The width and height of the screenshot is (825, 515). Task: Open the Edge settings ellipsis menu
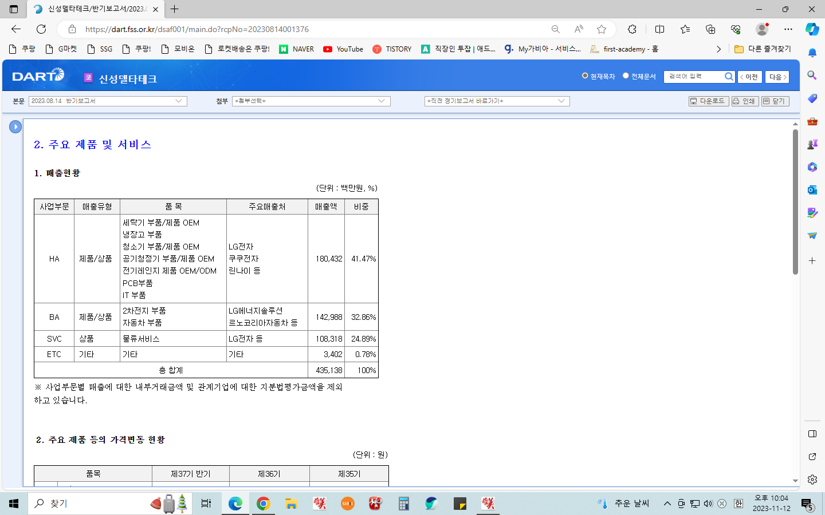788,29
